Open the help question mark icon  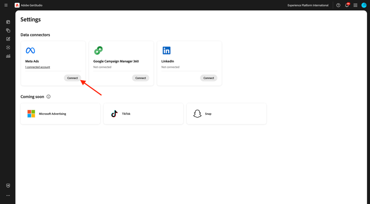[338, 5]
